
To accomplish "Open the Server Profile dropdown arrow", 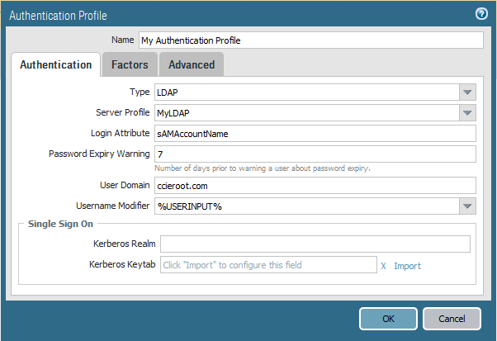I will (467, 112).
